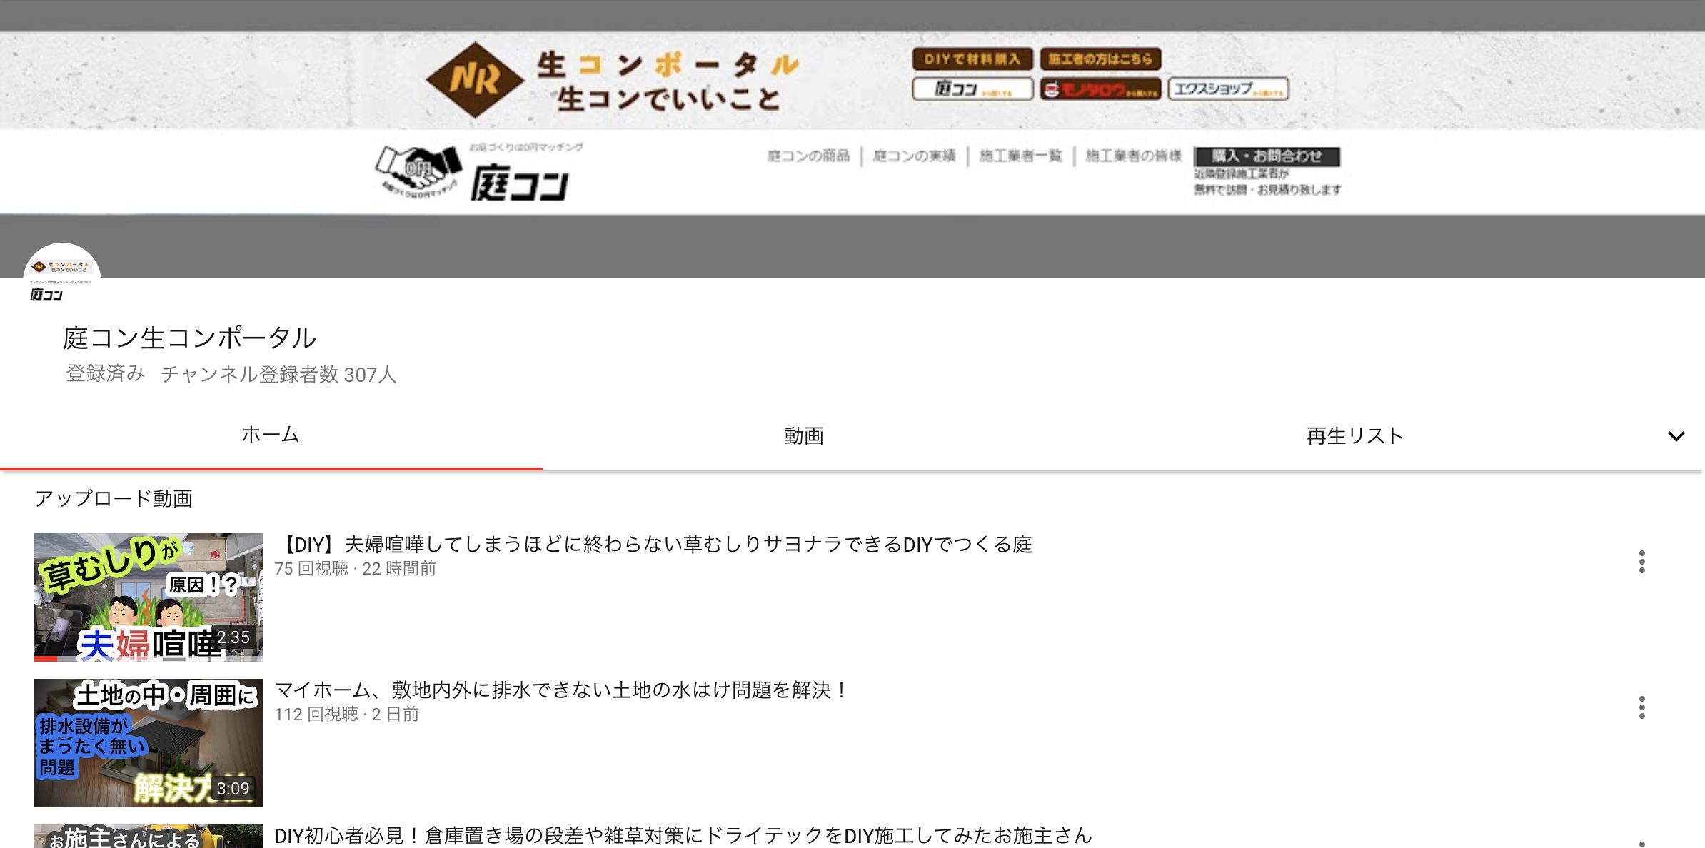Screen dimensions: 1705x848
Task: Click the 庭コン white banner button
Action: pyautogui.click(x=972, y=89)
